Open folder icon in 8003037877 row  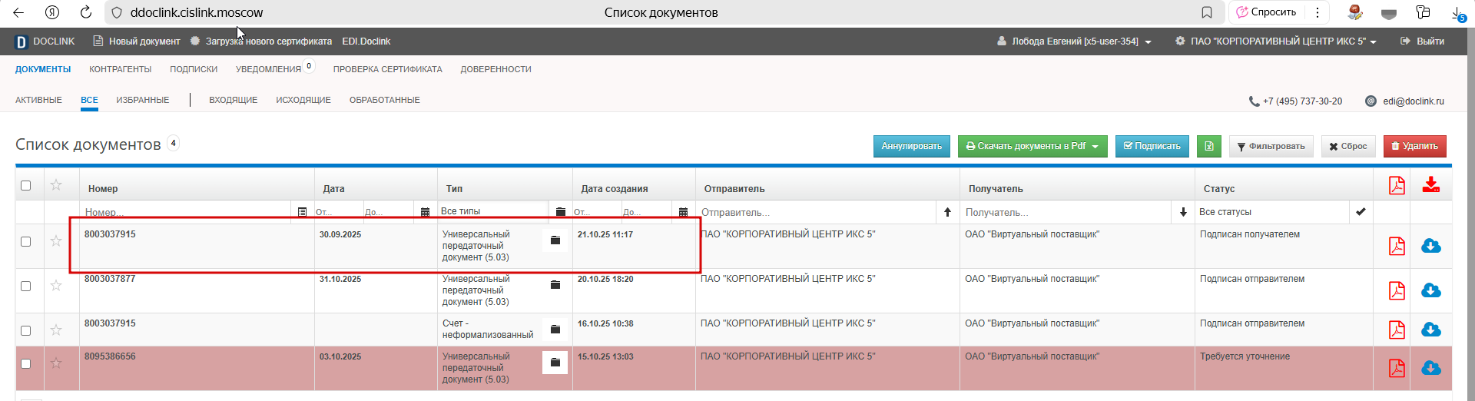(555, 285)
